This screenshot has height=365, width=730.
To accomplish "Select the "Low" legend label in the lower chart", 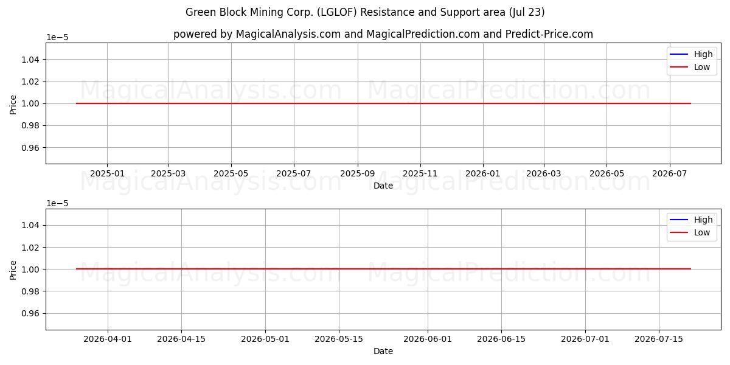I will tap(702, 232).
